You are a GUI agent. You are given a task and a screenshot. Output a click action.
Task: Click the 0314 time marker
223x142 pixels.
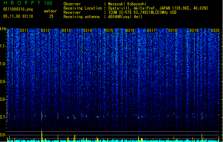pyautogui.click(x=88, y=30)
